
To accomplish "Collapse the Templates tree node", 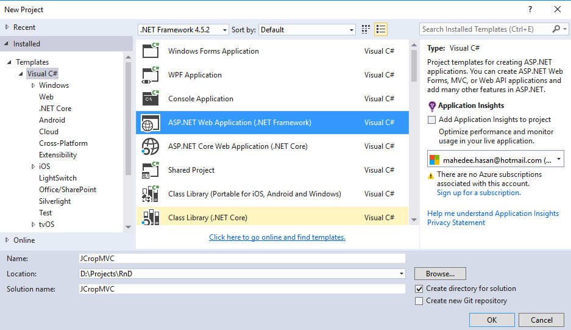I will [x=9, y=62].
